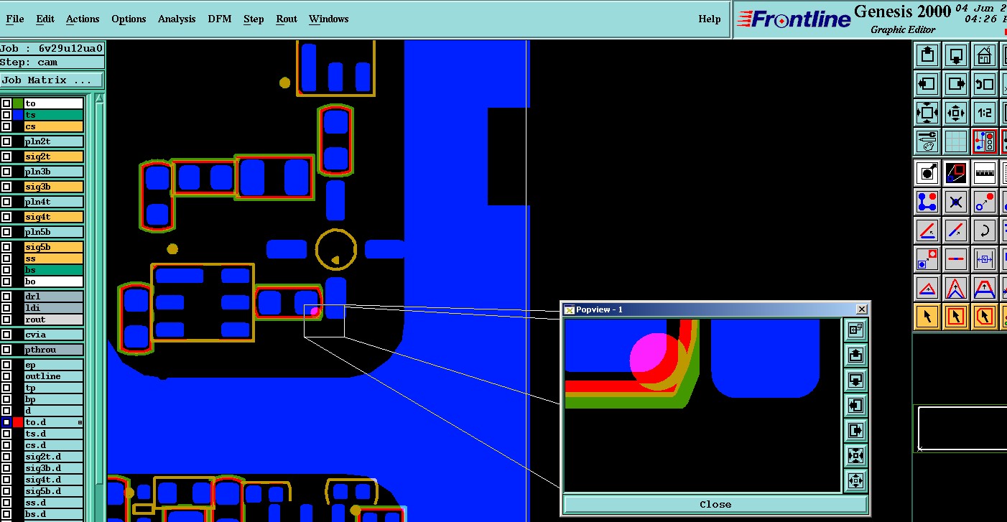The image size is (1007, 522).
Task: Toggle checkbox for layer pthrou
Action: click(6, 350)
